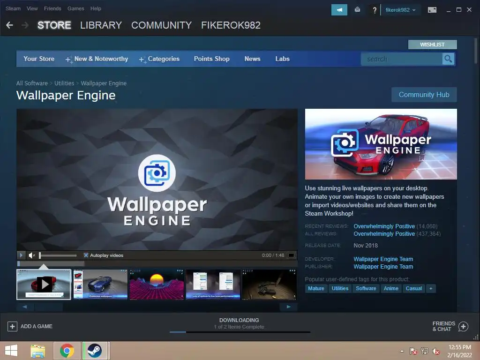This screenshot has height=360, width=480.
Task: Open File Explorer from taskbar
Action: coord(37,351)
